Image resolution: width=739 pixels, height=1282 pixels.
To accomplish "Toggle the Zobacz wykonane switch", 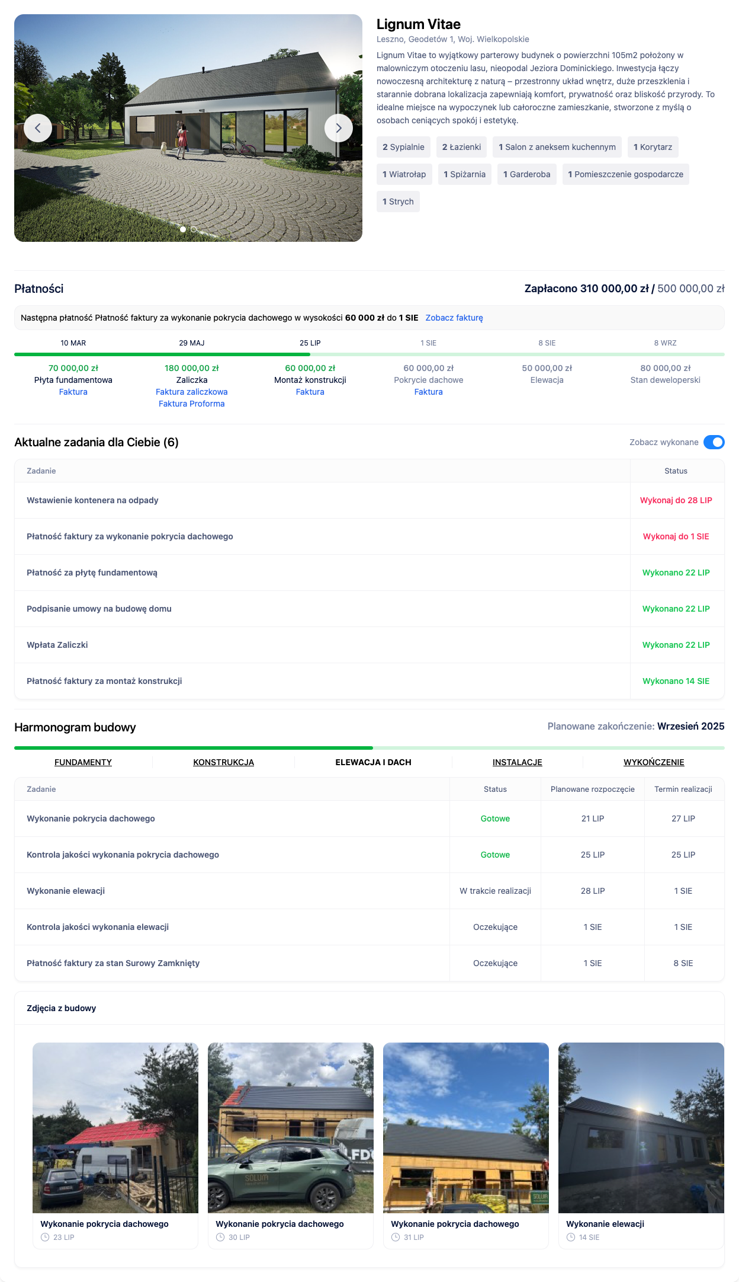I will tap(714, 442).
